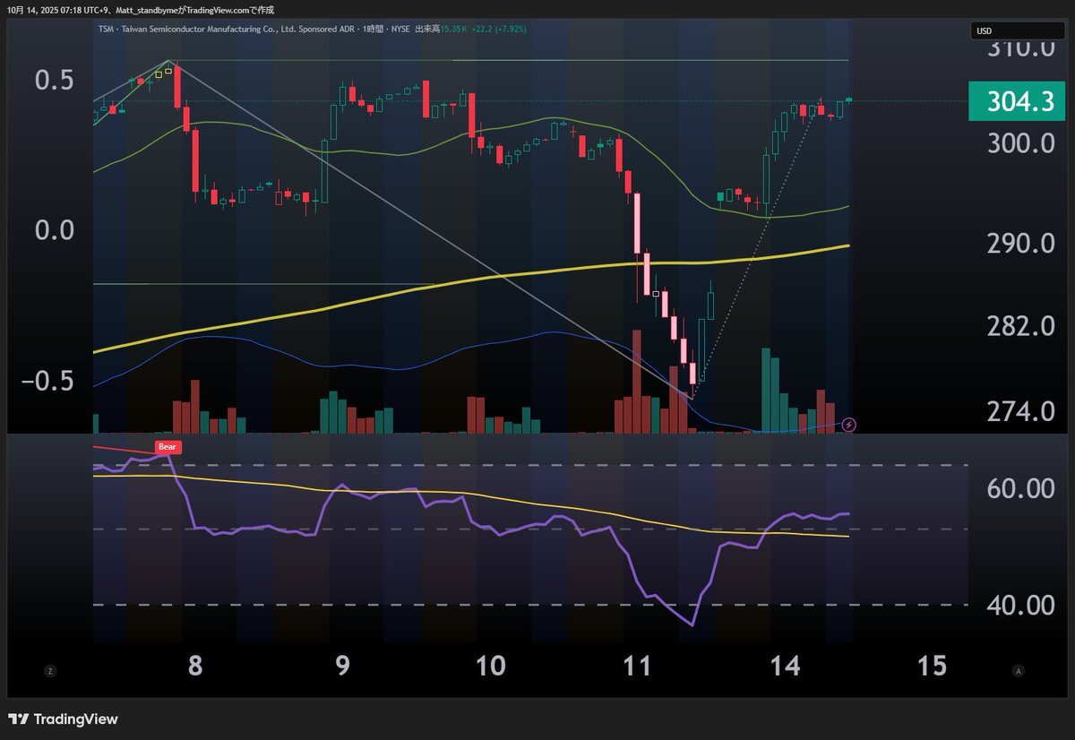The image size is (1075, 740).
Task: Click the -0.5 left axis label
Action: point(47,380)
